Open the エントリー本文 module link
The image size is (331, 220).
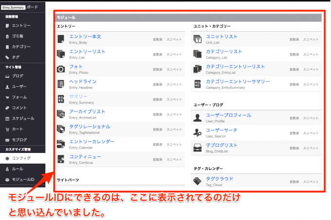[85, 37]
